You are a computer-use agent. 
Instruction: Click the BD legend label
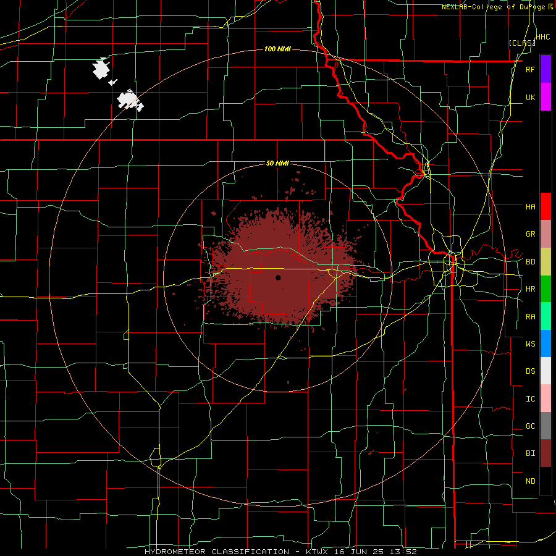point(530,262)
